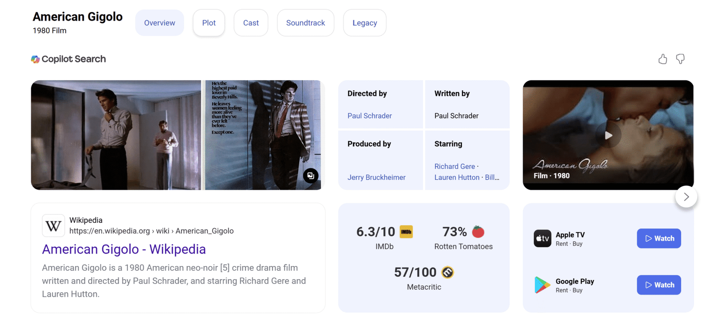Image resolution: width=705 pixels, height=317 pixels.
Task: Expand next results with right chevron arrow
Action: pyautogui.click(x=686, y=197)
